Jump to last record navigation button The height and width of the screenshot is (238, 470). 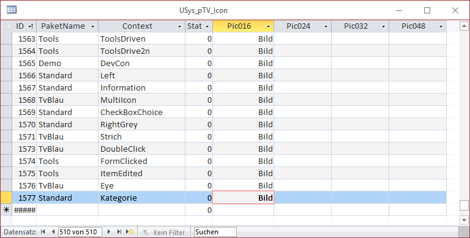119,232
